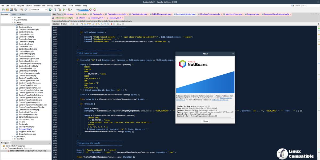Click the memory usage bar
320x160 pixels.
pos(82,10)
